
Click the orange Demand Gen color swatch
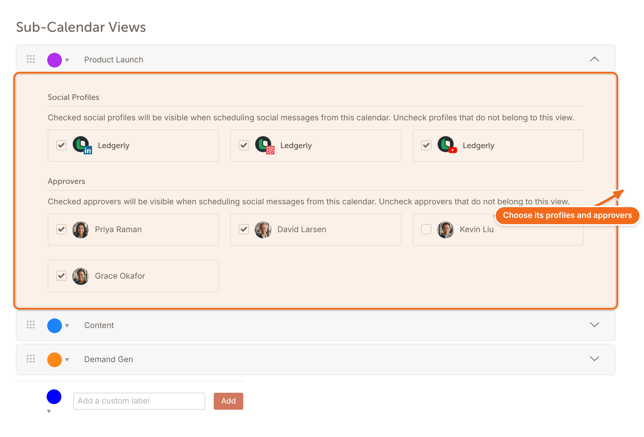pyautogui.click(x=55, y=360)
